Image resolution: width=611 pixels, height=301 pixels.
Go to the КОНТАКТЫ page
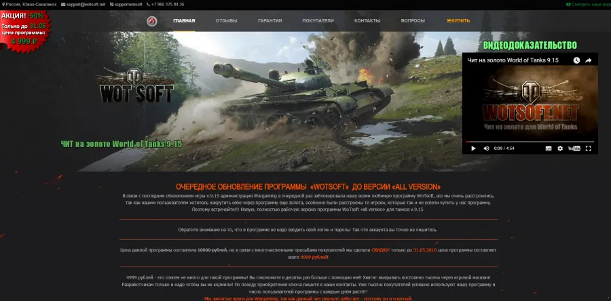point(367,21)
